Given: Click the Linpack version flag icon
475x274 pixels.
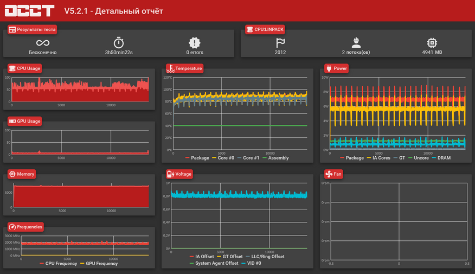Looking at the screenshot, I should (280, 43).
